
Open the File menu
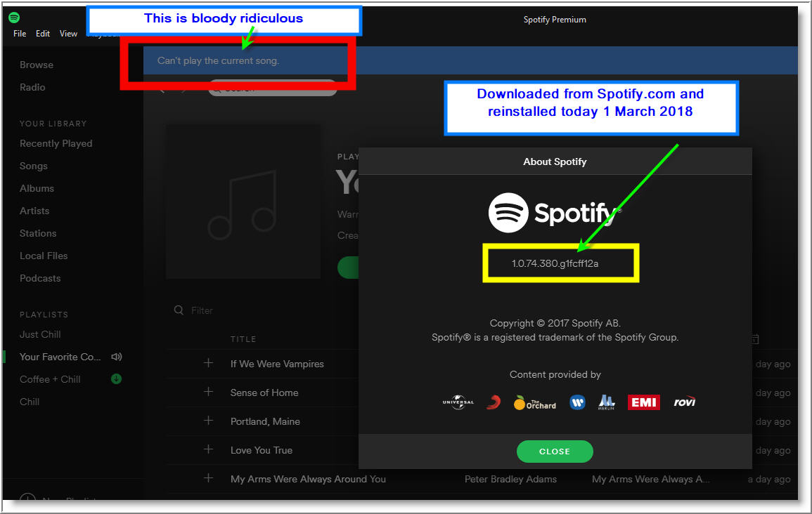(x=20, y=34)
